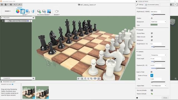Toggle visibility eye of the root component

[x=6, y=21]
